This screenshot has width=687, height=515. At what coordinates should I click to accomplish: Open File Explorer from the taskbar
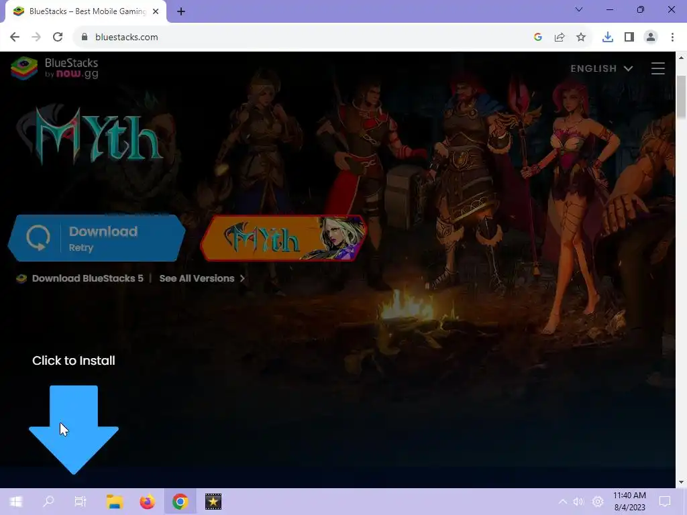click(115, 502)
